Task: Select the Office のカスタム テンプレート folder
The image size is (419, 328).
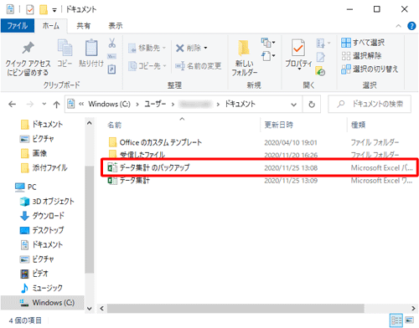Action: [x=161, y=142]
